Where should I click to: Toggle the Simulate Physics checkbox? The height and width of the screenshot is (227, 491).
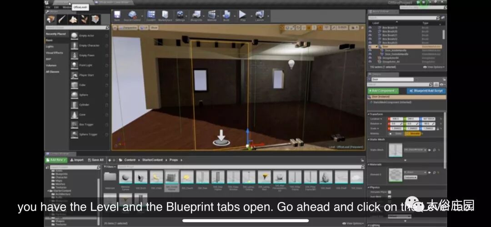coord(390,192)
